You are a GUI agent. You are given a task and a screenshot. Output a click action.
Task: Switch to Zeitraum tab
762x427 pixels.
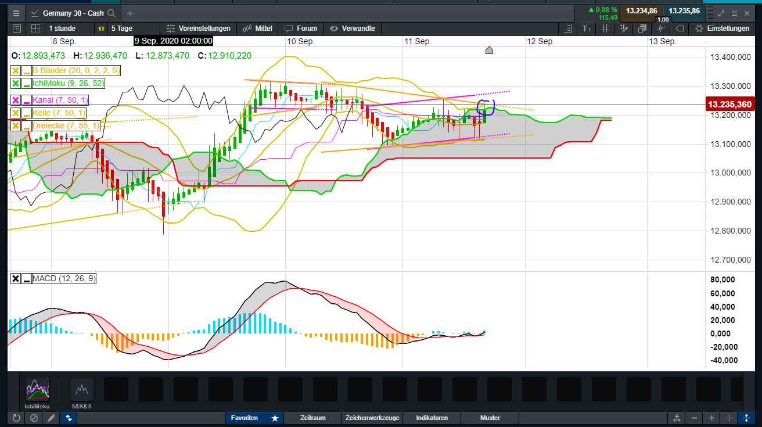tap(312, 418)
